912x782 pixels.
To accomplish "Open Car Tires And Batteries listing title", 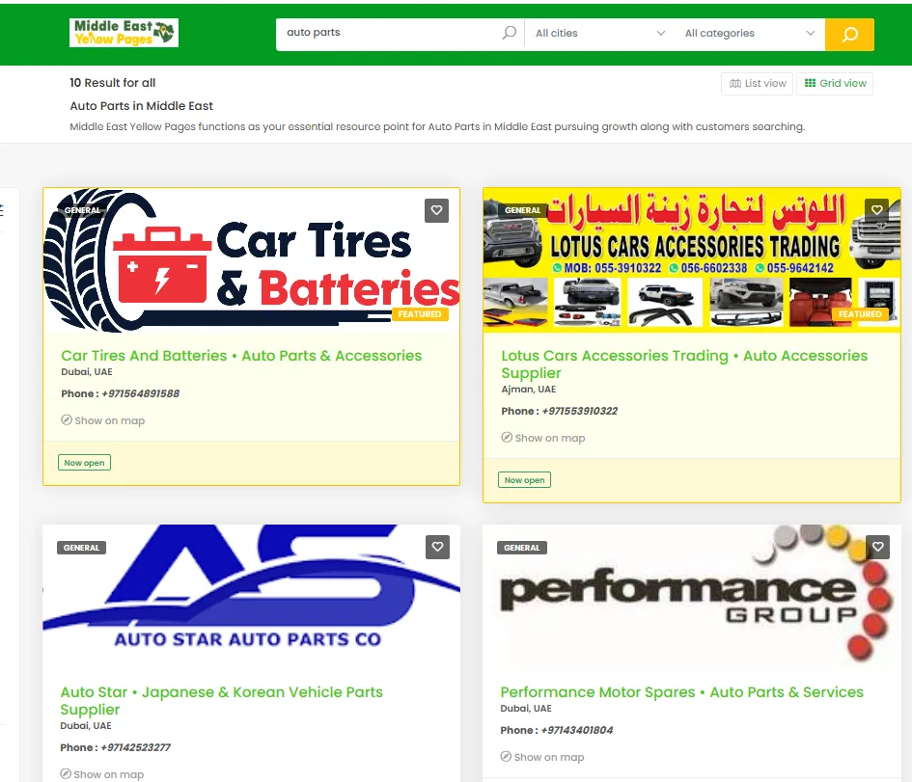I will click(x=241, y=356).
